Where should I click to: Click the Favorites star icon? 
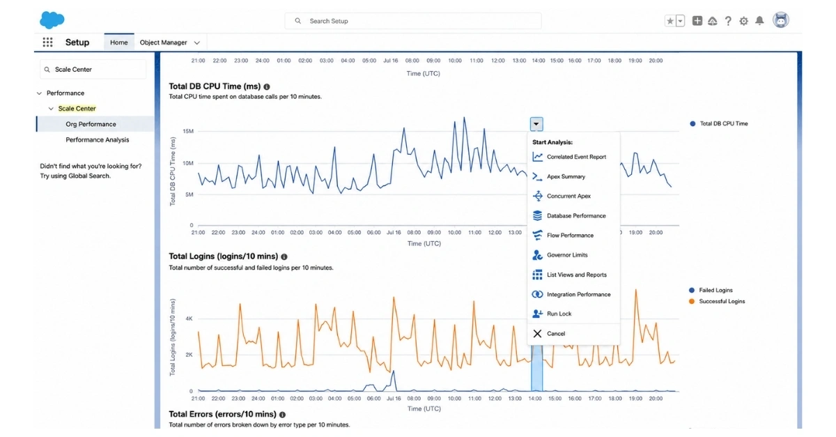670,21
